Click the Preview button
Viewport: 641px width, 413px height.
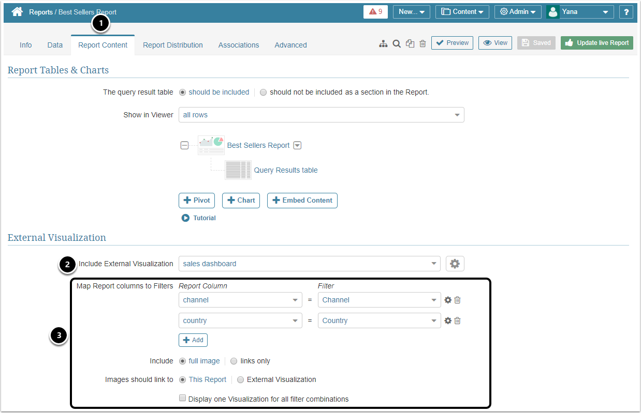coord(453,43)
